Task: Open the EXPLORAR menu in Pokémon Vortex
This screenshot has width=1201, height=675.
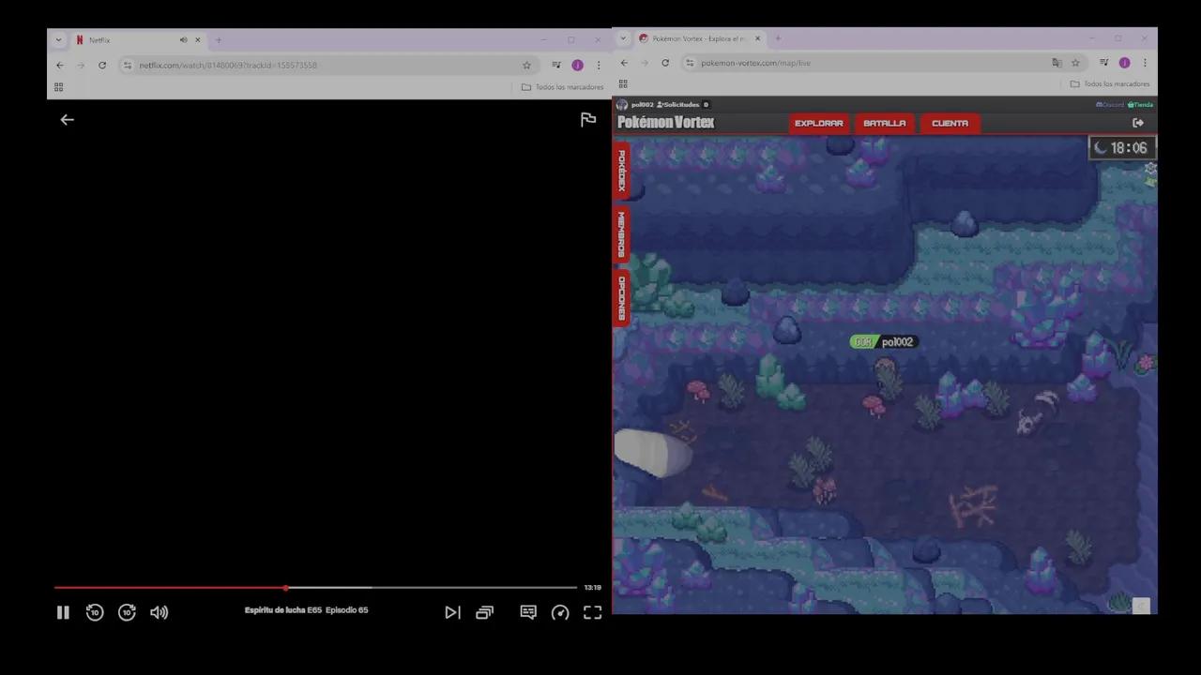Action: 818,123
